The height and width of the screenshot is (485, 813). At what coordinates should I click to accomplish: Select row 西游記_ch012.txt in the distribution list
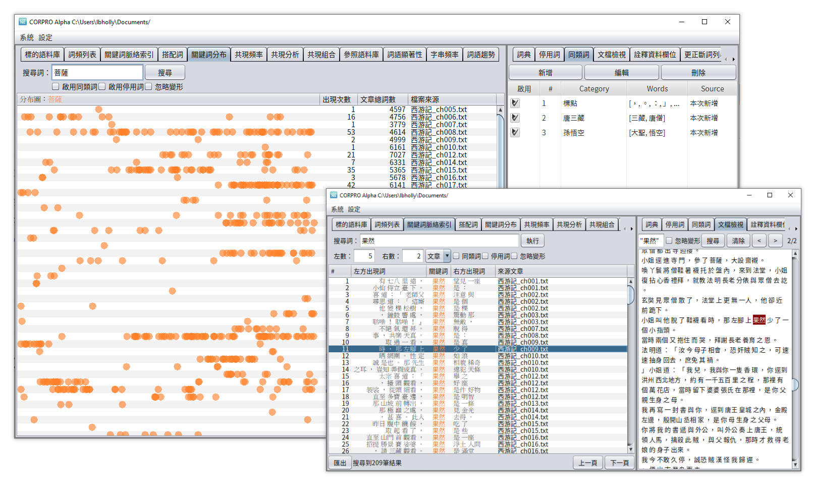pyautogui.click(x=257, y=155)
